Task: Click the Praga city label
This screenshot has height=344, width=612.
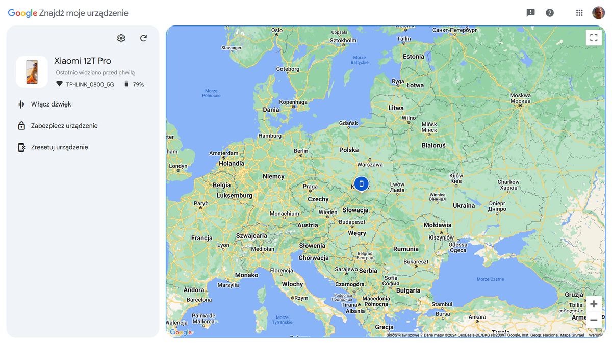Action: [x=310, y=187]
